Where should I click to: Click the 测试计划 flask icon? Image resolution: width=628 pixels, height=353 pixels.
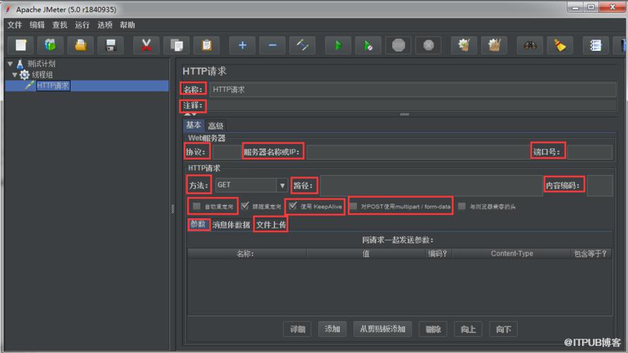20,64
